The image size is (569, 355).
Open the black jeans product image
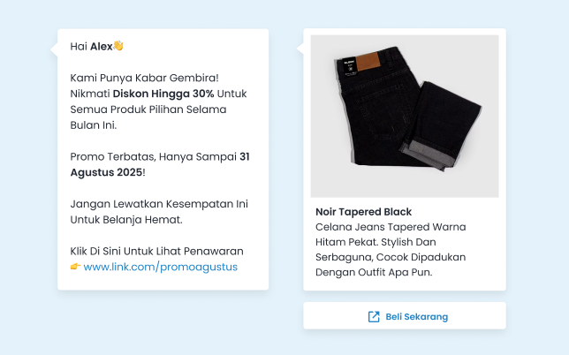click(x=405, y=116)
